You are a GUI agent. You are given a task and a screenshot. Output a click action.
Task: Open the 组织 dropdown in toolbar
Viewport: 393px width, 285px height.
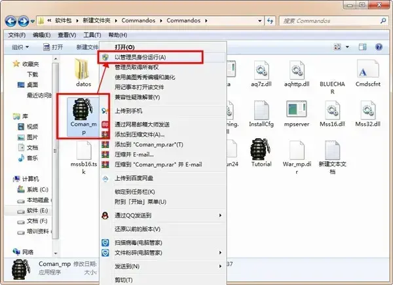pyautogui.click(x=20, y=47)
